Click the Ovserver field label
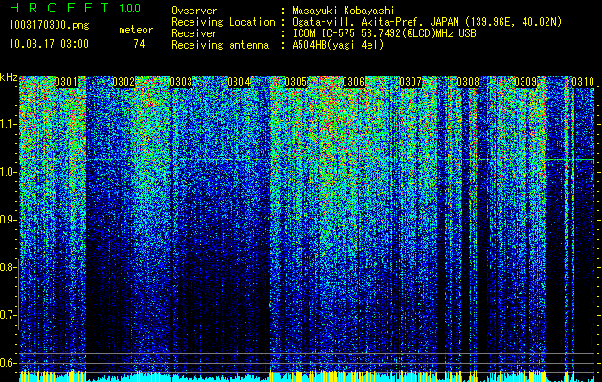 [x=194, y=11]
